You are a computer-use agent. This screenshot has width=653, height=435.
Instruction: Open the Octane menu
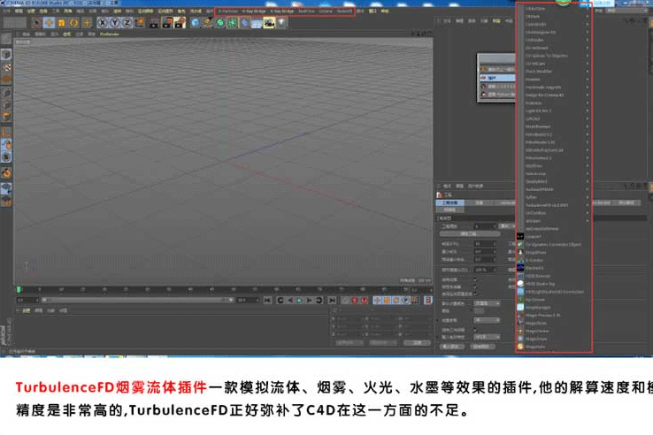click(x=326, y=11)
